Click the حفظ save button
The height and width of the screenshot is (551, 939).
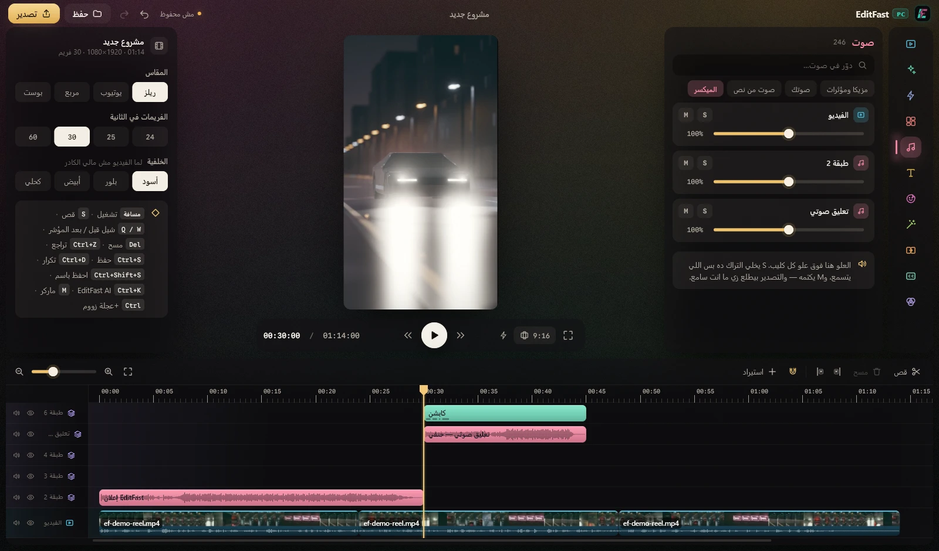87,14
